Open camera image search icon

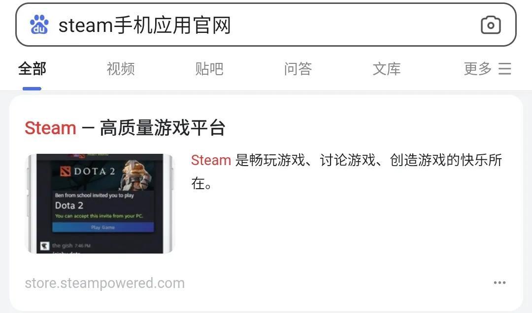tap(491, 25)
